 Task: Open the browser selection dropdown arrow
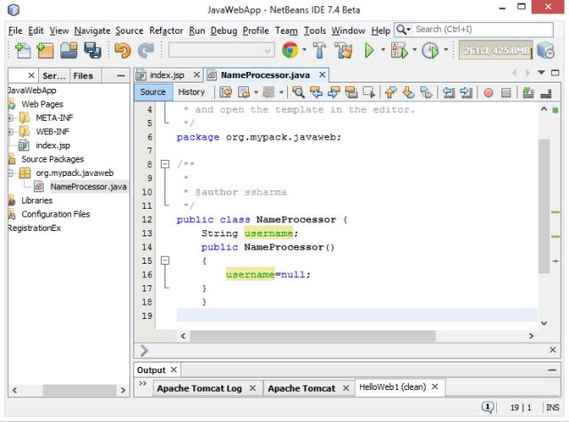click(304, 50)
